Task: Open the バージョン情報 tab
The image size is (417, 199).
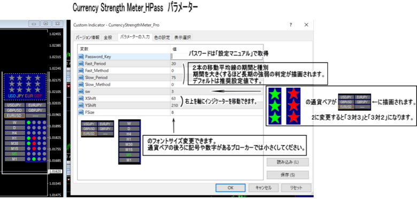Action: tap(87, 37)
